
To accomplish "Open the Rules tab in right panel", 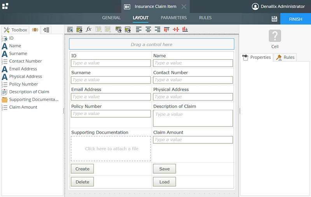I will [285, 58].
